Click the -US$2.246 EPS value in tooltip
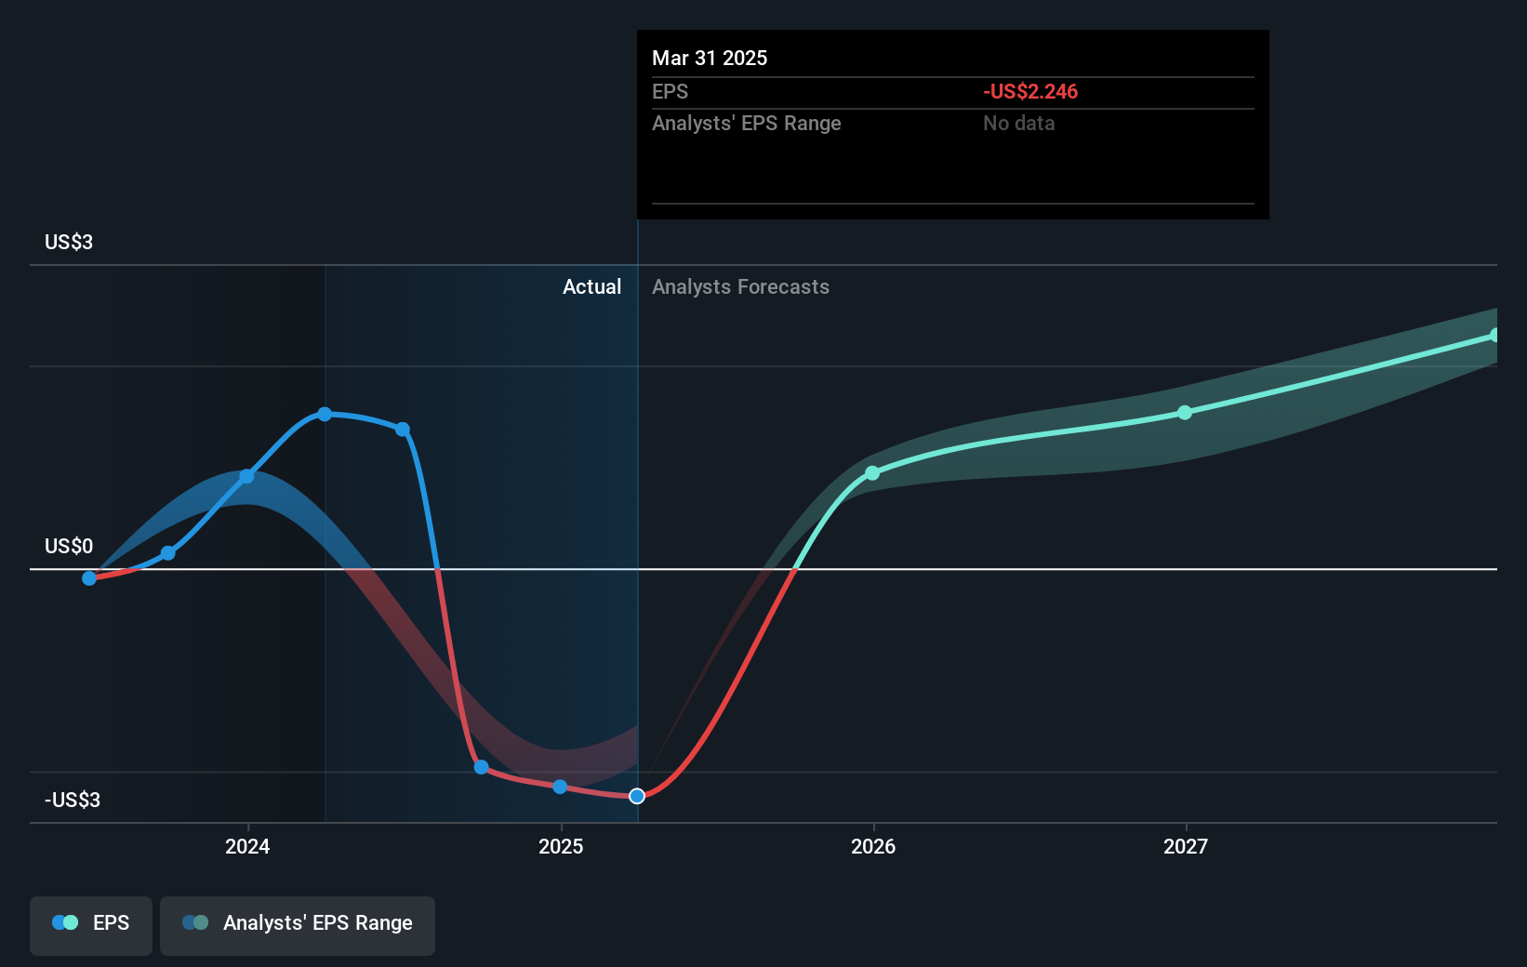Viewport: 1527px width, 967px height. click(1030, 91)
